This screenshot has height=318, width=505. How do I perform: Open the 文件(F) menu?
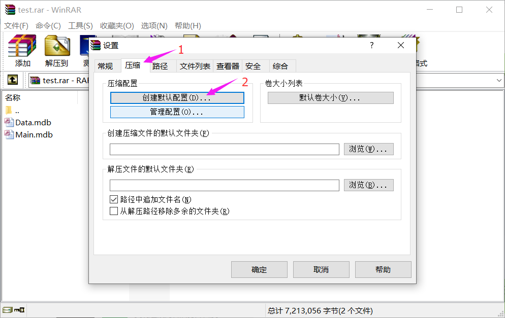(16, 26)
